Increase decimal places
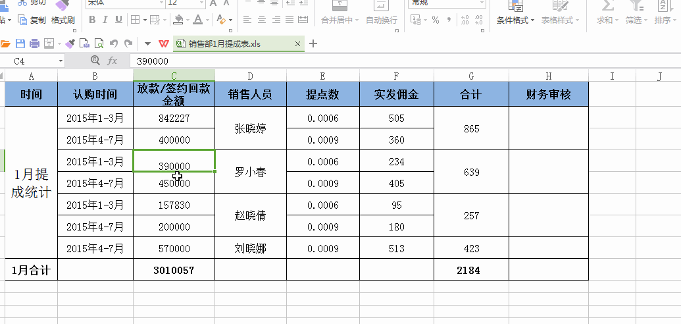This screenshot has width=681, height=324. (465, 20)
